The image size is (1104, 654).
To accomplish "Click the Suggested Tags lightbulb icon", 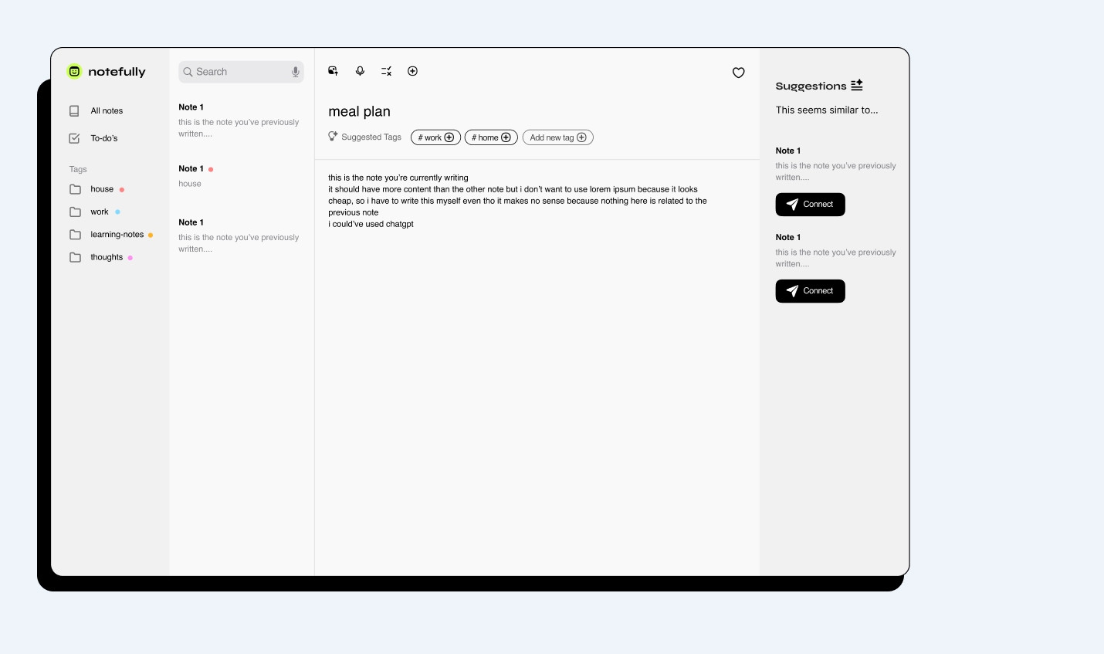I will [x=333, y=137].
